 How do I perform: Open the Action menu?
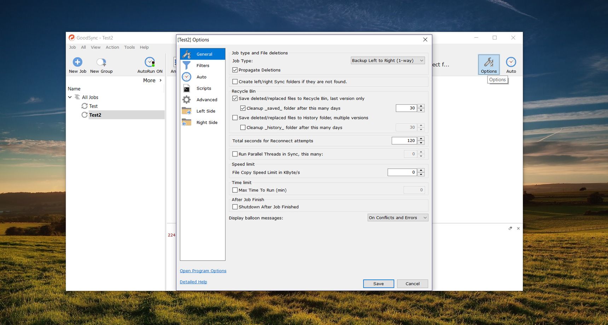[x=112, y=47]
